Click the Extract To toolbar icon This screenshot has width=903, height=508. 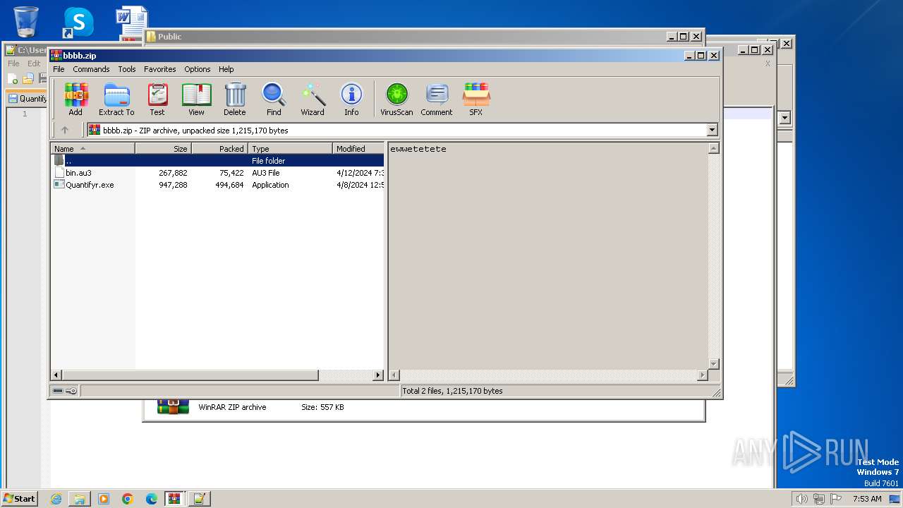click(116, 99)
